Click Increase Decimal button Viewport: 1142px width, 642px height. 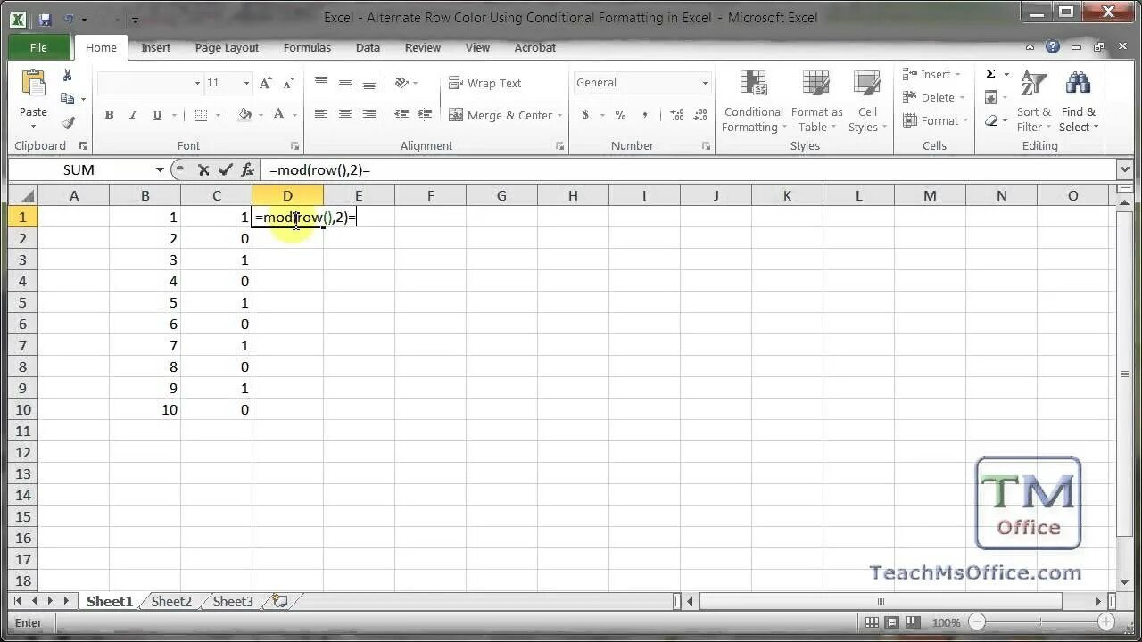click(676, 115)
